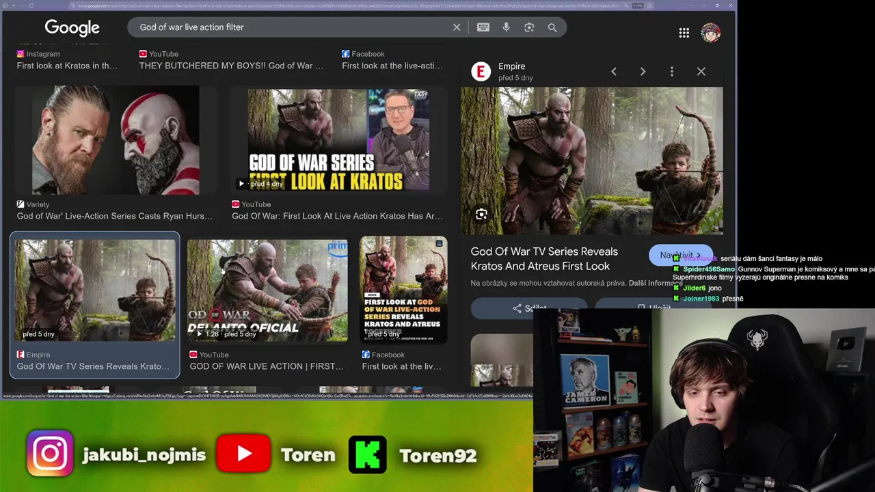Click the browser address bar URL
This screenshot has height=492, width=875.
tap(349, 5)
